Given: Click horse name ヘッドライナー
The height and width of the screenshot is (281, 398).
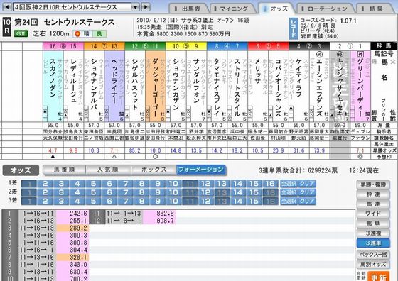Looking at the screenshot, I should (114, 81).
